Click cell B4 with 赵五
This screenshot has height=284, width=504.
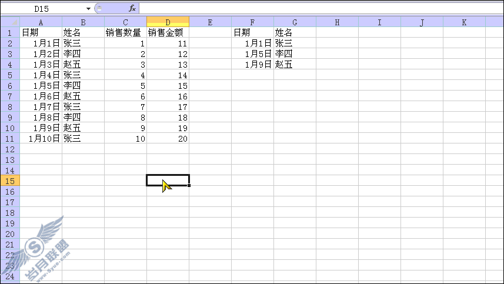(x=84, y=64)
